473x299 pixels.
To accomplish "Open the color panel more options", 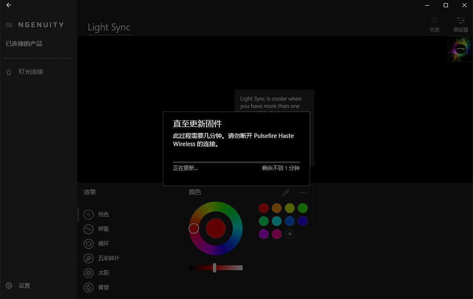I will coord(303,192).
